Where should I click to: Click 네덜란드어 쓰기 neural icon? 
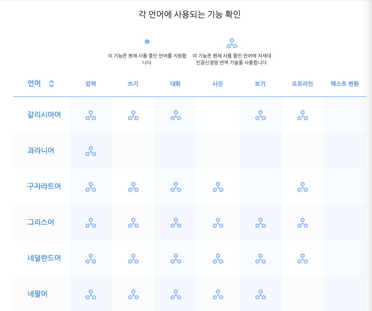tap(133, 259)
